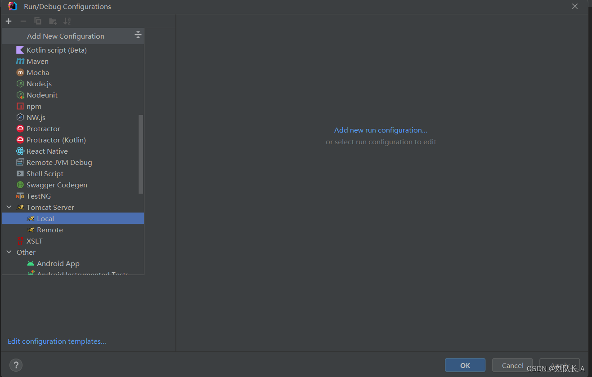Click the Cancel button
This screenshot has height=377, width=592.
[x=512, y=365]
